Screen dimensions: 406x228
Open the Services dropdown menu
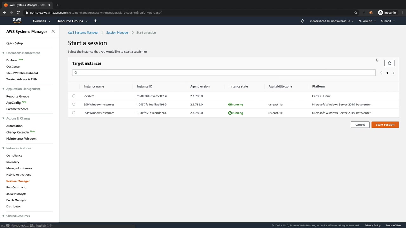click(x=42, y=21)
